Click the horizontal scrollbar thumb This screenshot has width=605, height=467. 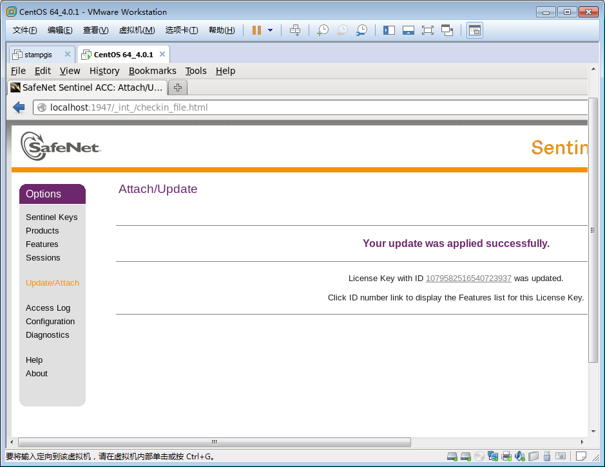click(x=215, y=442)
